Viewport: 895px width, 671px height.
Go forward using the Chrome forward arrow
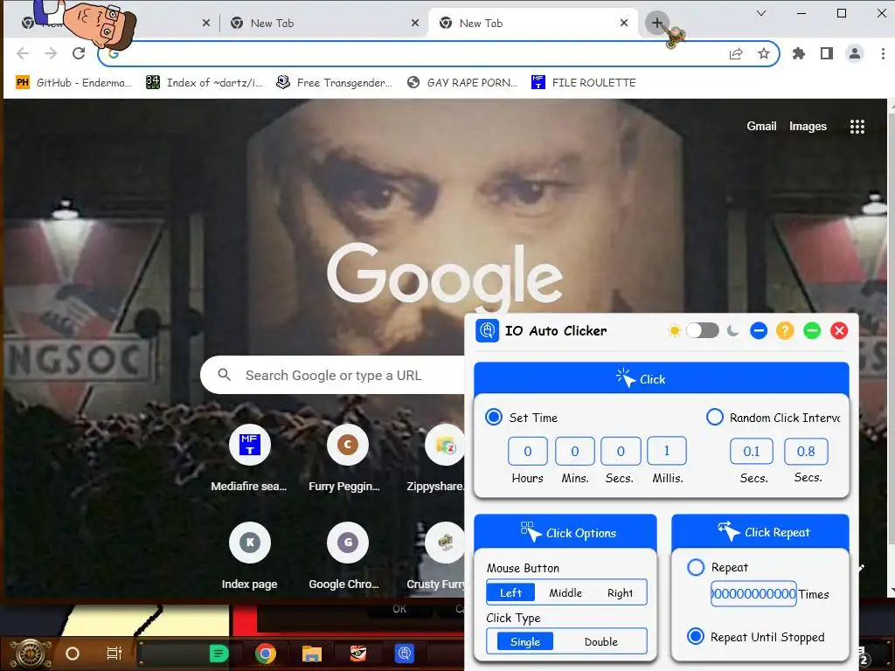tap(51, 53)
